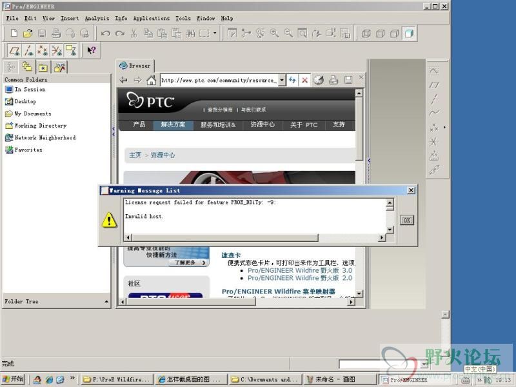Viewport: 516px width, 387px height.
Task: Paste from clipboard icon
Action: [x=162, y=34]
